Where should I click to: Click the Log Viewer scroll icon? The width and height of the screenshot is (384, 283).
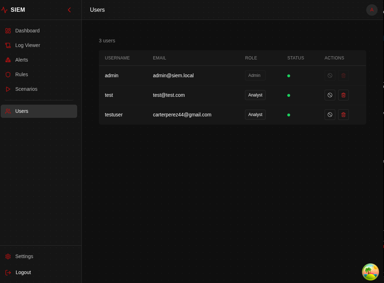click(x=8, y=45)
